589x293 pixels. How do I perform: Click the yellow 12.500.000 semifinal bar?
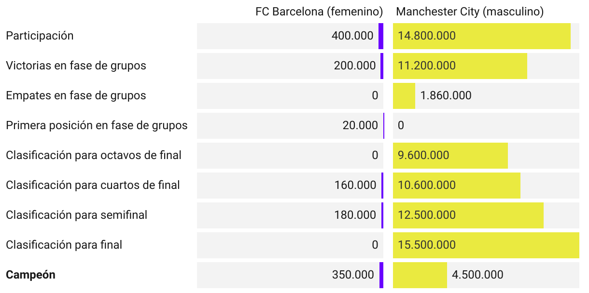pyautogui.click(x=468, y=215)
